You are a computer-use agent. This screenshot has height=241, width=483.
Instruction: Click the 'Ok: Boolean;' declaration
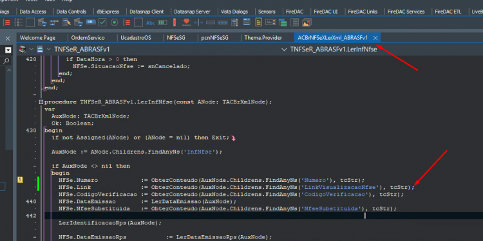click(72, 123)
